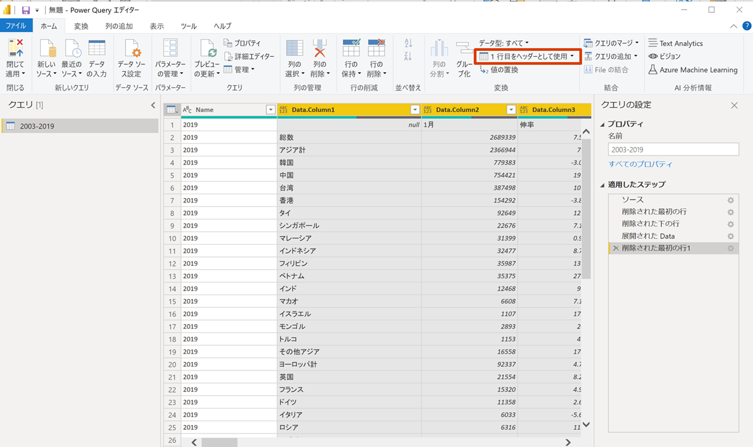Click Refresh Preview (プレビューの更新) icon
The width and height of the screenshot is (753, 447).
[x=208, y=48]
